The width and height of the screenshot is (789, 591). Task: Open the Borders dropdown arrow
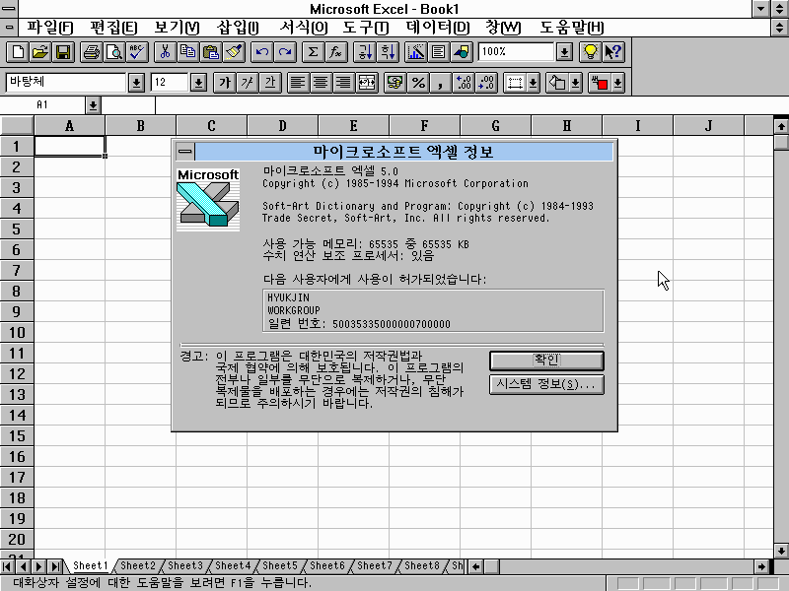534,83
